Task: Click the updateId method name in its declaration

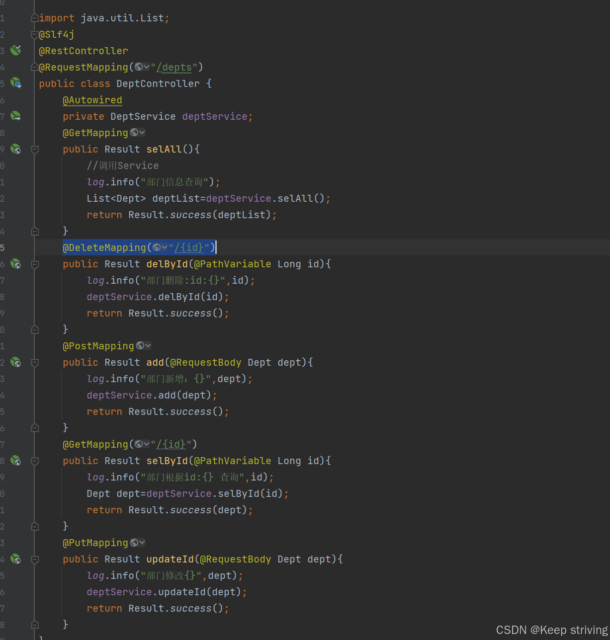Action: point(170,559)
